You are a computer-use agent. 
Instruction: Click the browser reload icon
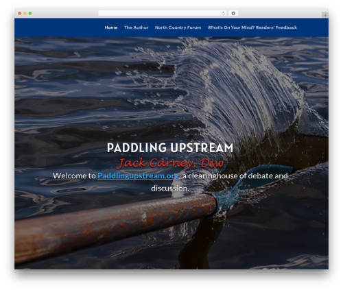click(x=223, y=13)
